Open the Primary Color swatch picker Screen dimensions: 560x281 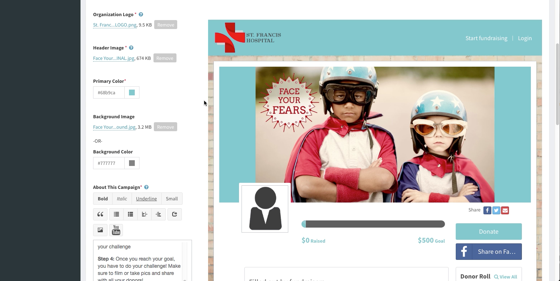(x=132, y=92)
